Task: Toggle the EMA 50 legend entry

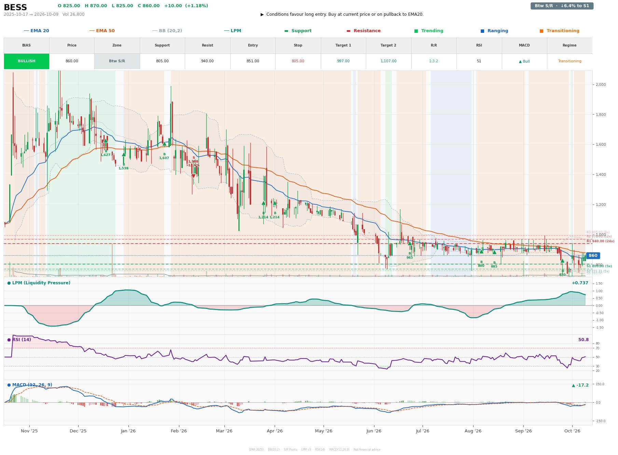Action: click(x=102, y=31)
